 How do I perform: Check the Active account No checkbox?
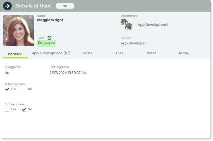coord(24,89)
